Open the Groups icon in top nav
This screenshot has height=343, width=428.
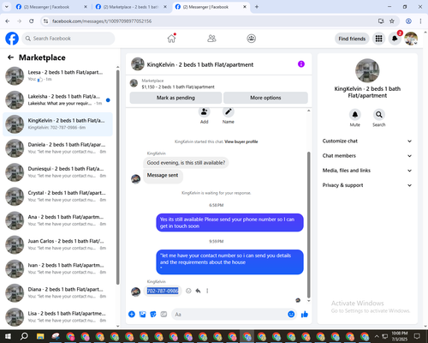[x=251, y=39]
